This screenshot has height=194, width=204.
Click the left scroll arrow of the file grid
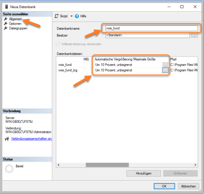(x=58, y=165)
